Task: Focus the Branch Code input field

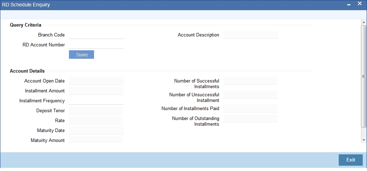Action: point(96,35)
